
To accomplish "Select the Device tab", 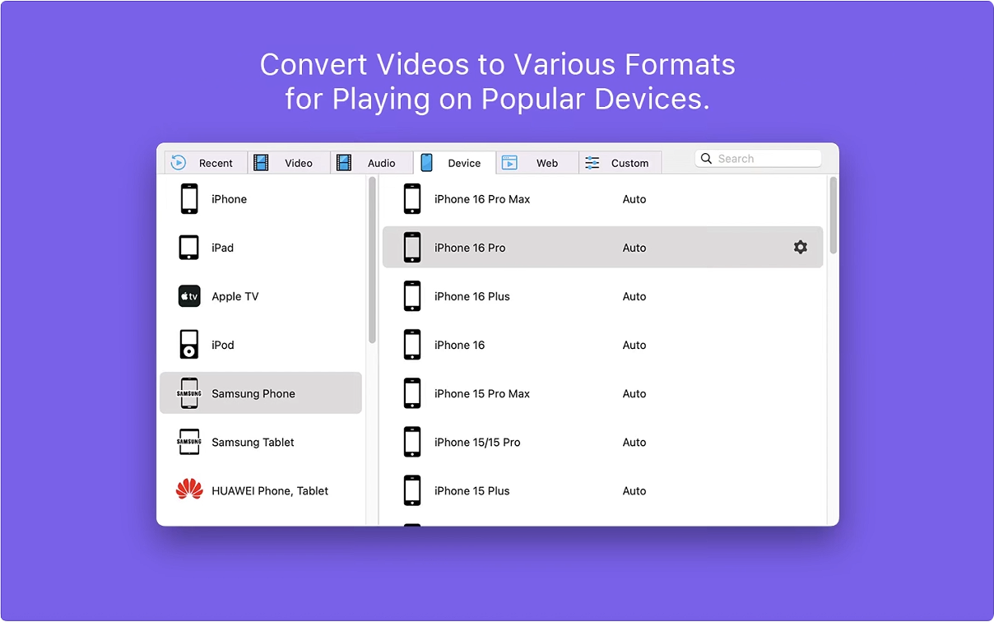I will [x=454, y=163].
